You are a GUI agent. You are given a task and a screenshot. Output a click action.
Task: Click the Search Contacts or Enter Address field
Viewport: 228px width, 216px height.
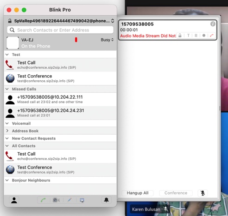click(x=60, y=30)
